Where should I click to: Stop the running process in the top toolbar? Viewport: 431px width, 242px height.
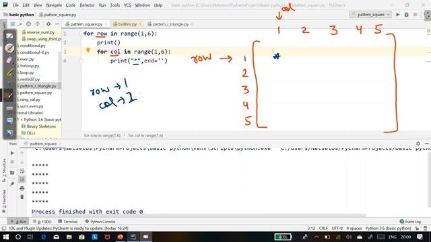(x=416, y=15)
